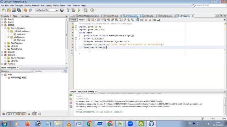Open Microsoft Excel from the taskbar
Image resolution: width=227 pixels, height=127 pixels.
(120, 124)
